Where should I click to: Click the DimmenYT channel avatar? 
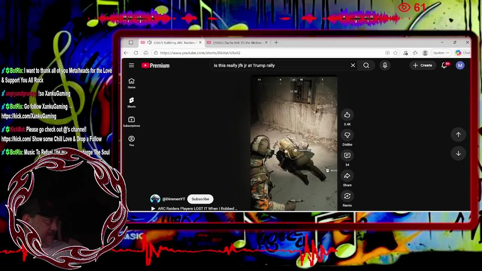pyautogui.click(x=155, y=199)
